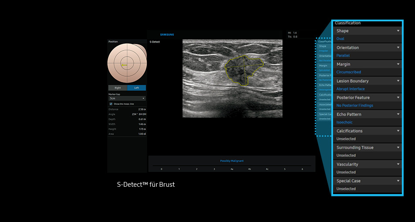Select BI-RADS score 3 on scale
The image size is (415, 222).
(x=214, y=169)
